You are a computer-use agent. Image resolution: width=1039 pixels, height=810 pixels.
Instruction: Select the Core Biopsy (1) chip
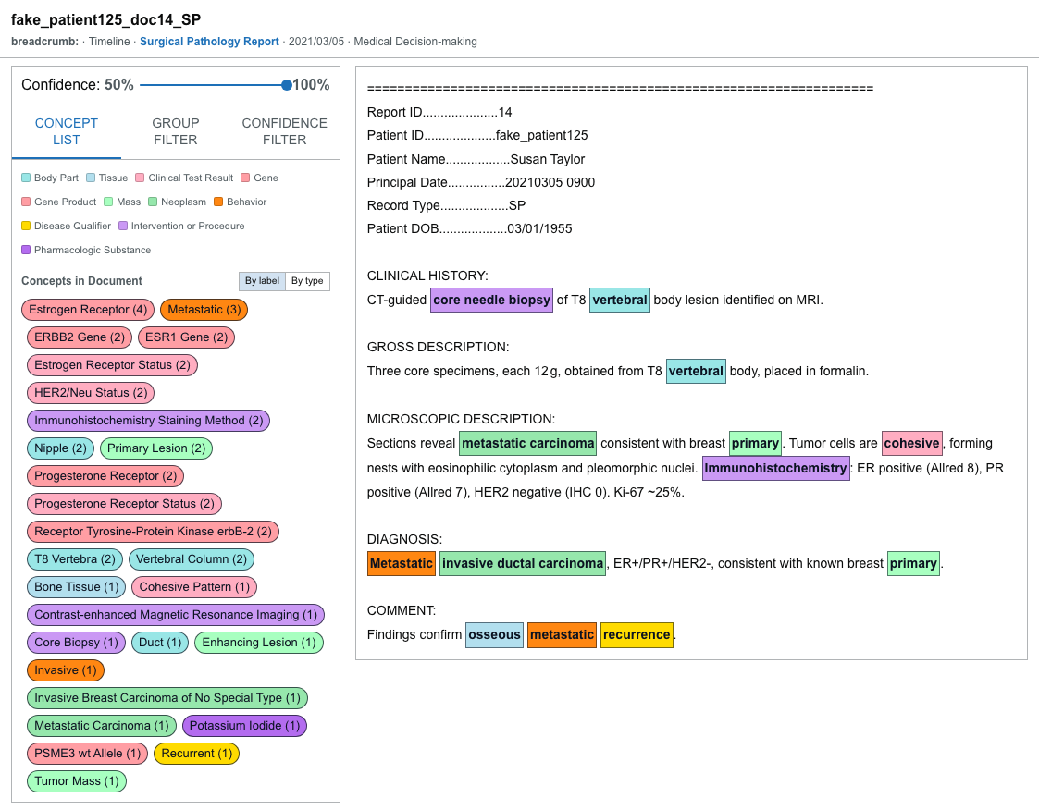[x=76, y=643]
